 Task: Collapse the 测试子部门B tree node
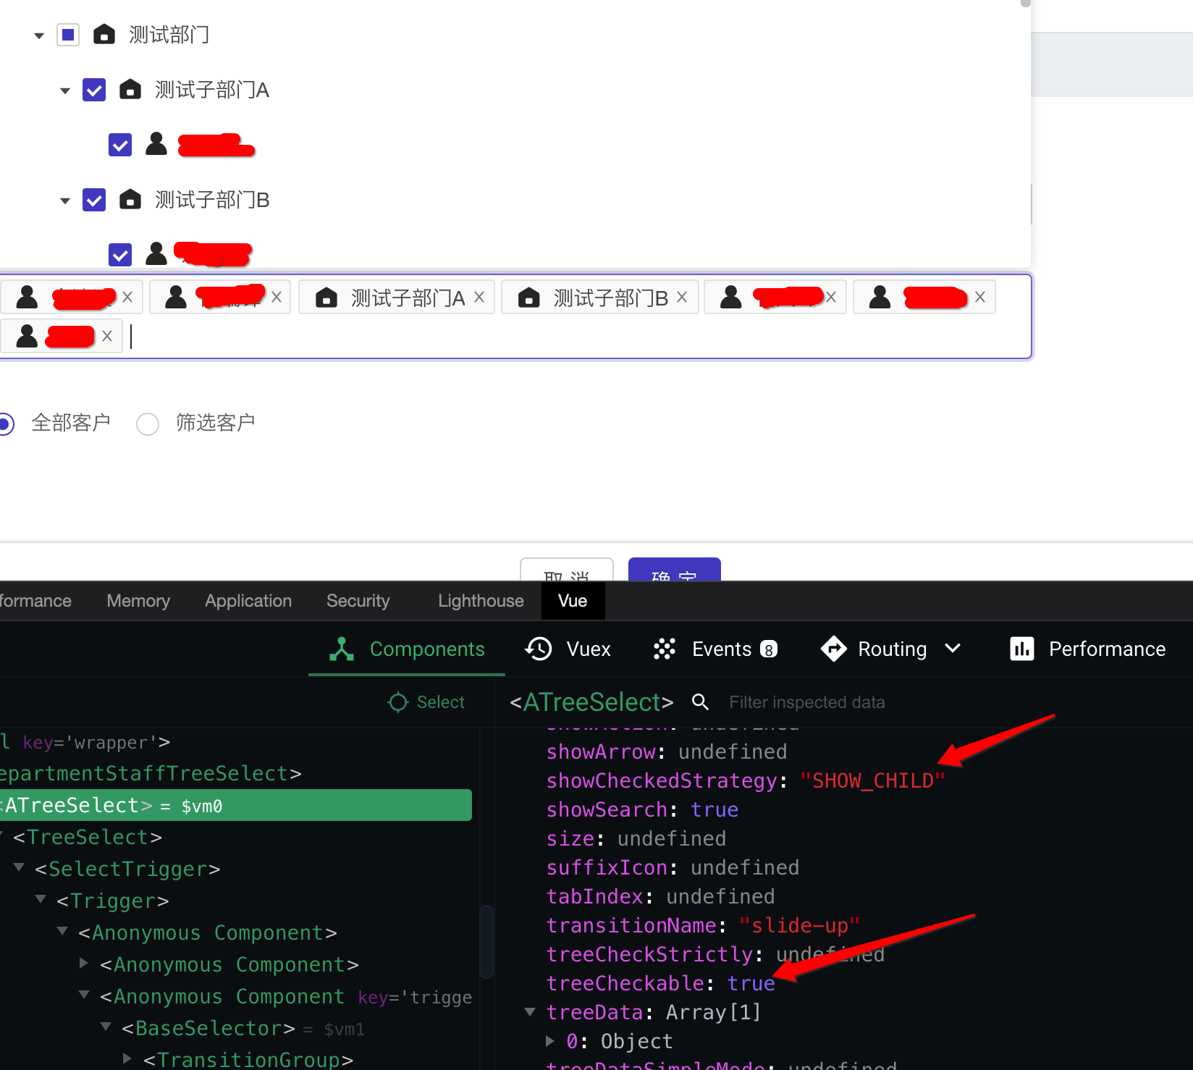pyautogui.click(x=64, y=200)
